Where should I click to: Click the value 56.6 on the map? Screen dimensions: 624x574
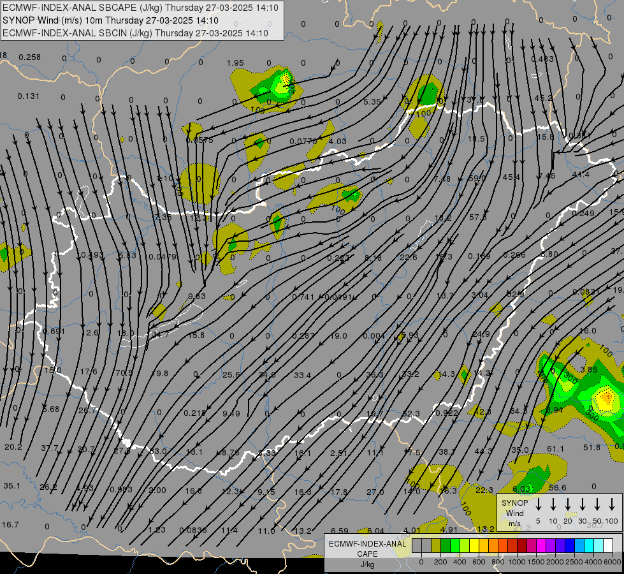(557, 487)
